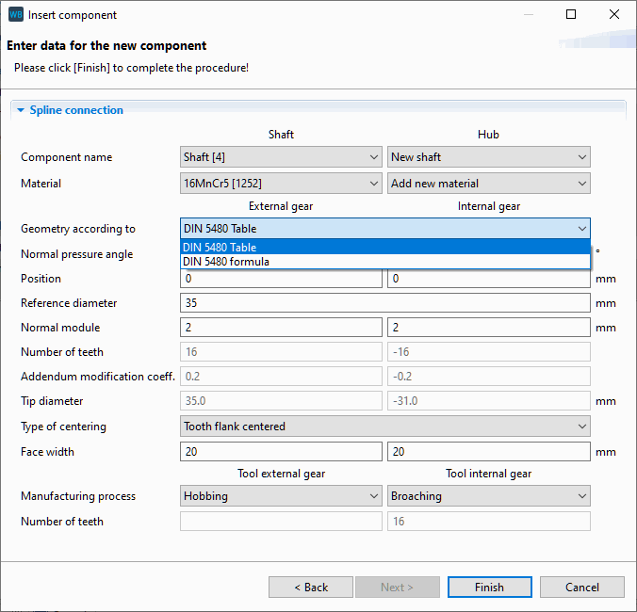Click the shaft Normal module field
637x612 pixels.
coord(281,328)
